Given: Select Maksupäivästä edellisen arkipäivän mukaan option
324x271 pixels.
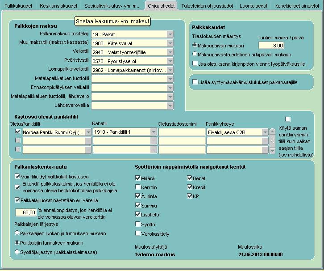Looking at the screenshot, I should [x=195, y=54].
